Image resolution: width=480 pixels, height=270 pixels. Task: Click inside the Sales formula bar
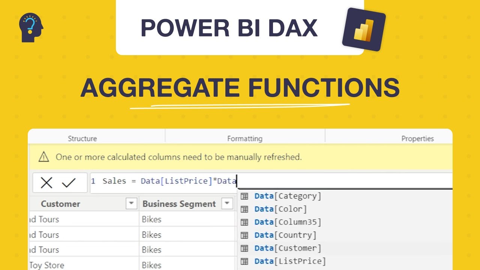tap(271, 181)
